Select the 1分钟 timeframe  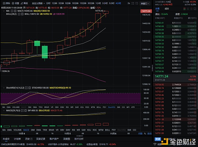coord(54,3)
